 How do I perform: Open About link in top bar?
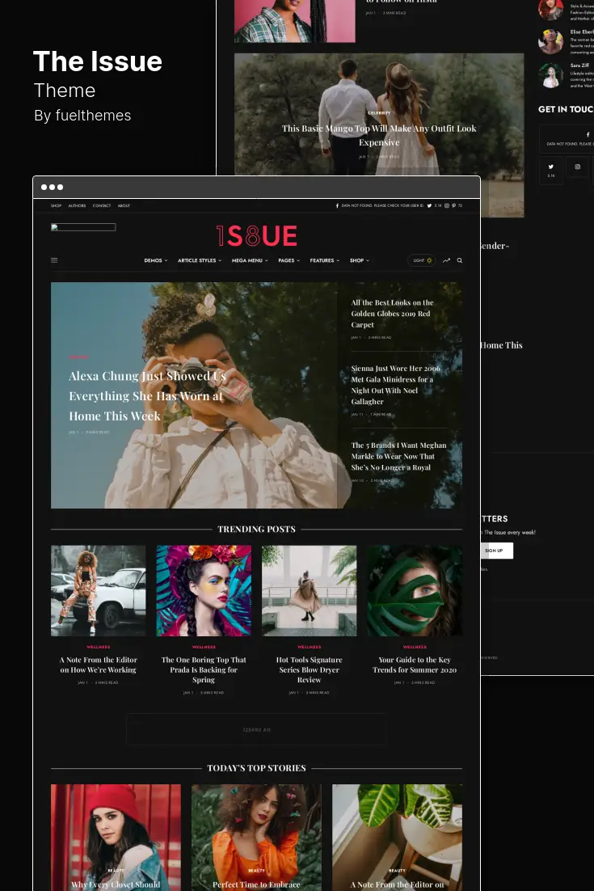pos(124,205)
